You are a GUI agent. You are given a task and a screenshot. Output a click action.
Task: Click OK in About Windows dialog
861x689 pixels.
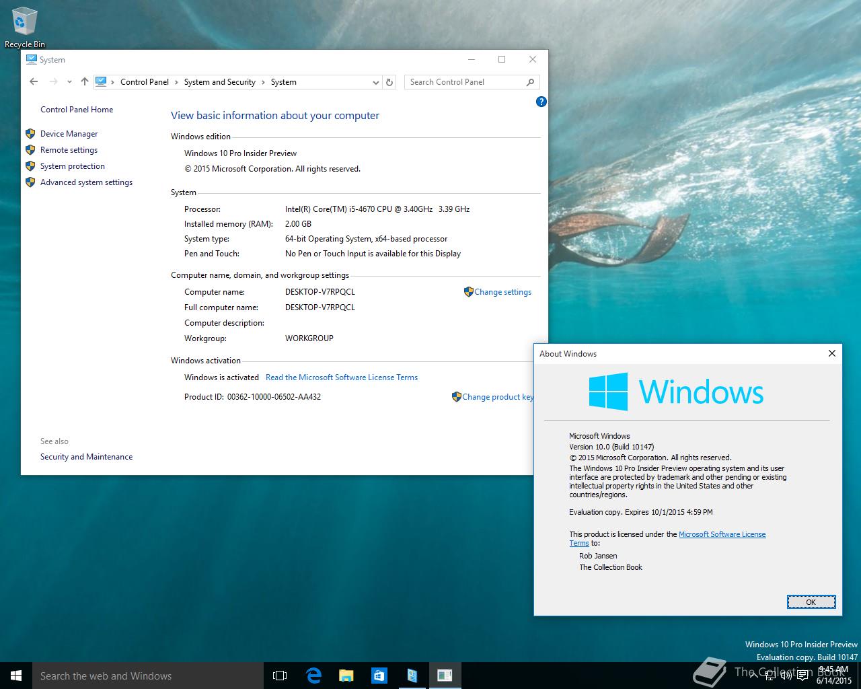pyautogui.click(x=811, y=602)
